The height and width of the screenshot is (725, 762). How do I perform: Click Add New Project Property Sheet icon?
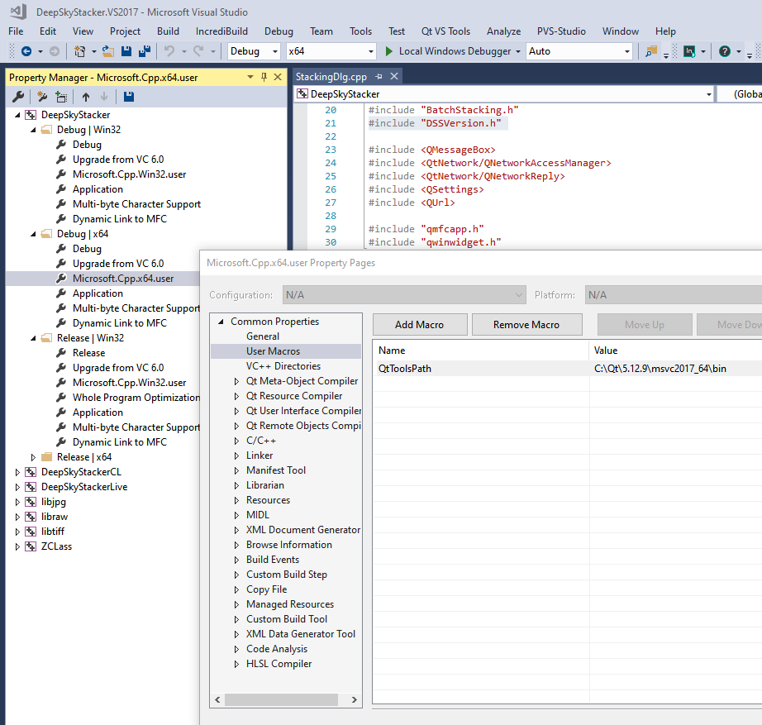pyautogui.click(x=42, y=97)
